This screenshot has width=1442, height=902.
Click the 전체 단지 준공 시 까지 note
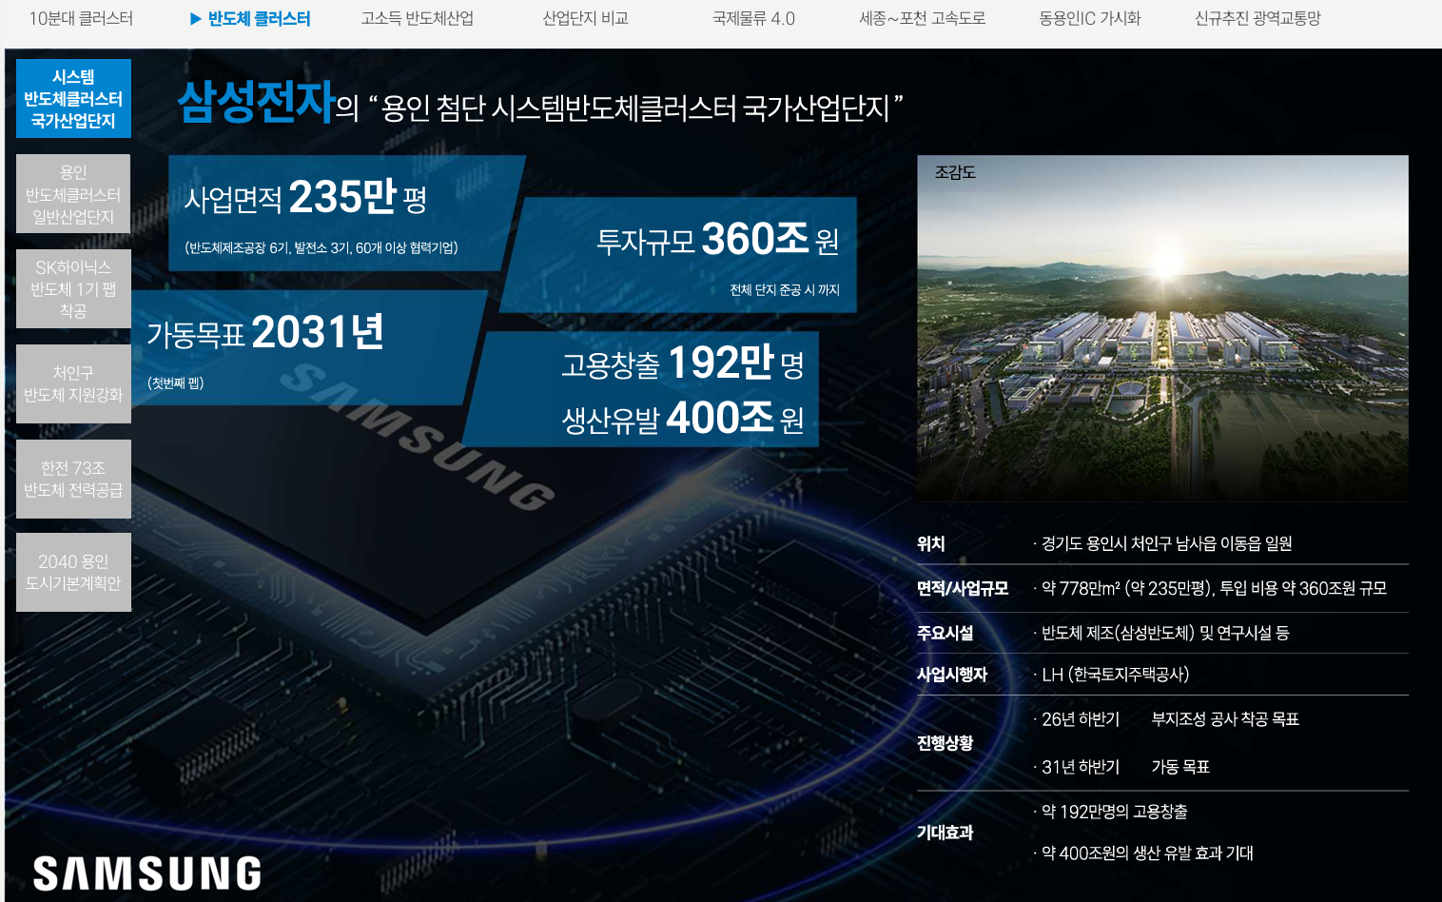pyautogui.click(x=785, y=289)
